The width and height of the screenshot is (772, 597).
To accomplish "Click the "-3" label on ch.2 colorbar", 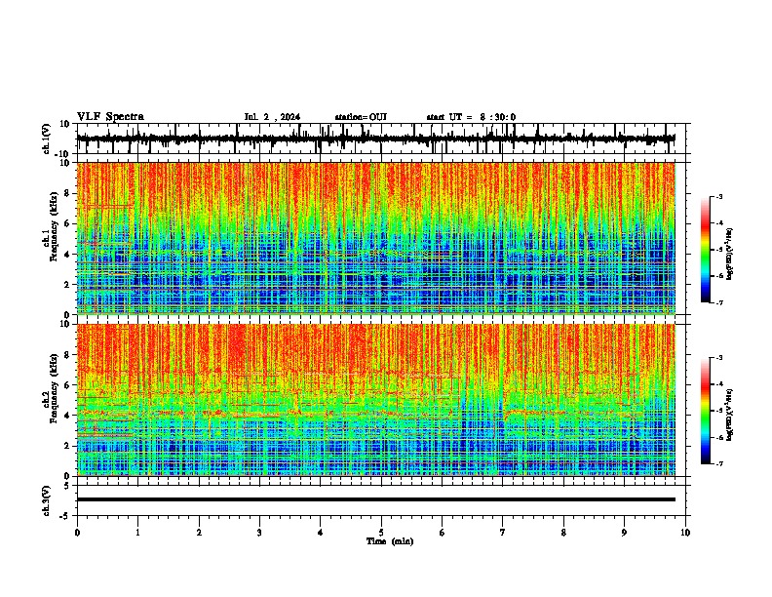I will pyautogui.click(x=718, y=358).
